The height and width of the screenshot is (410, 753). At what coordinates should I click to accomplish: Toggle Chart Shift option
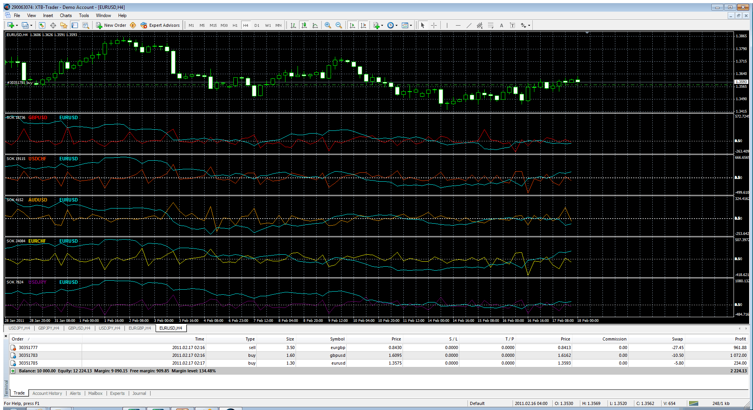coord(363,25)
